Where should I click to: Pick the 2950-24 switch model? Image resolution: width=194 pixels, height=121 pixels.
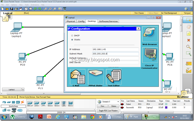(30, 104)
